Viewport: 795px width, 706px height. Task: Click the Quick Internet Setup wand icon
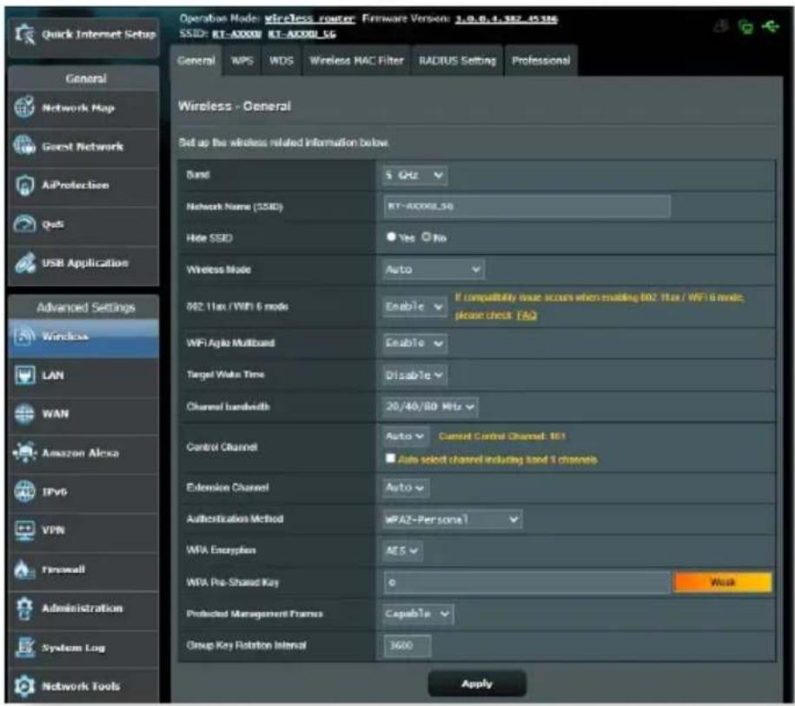tap(25, 35)
